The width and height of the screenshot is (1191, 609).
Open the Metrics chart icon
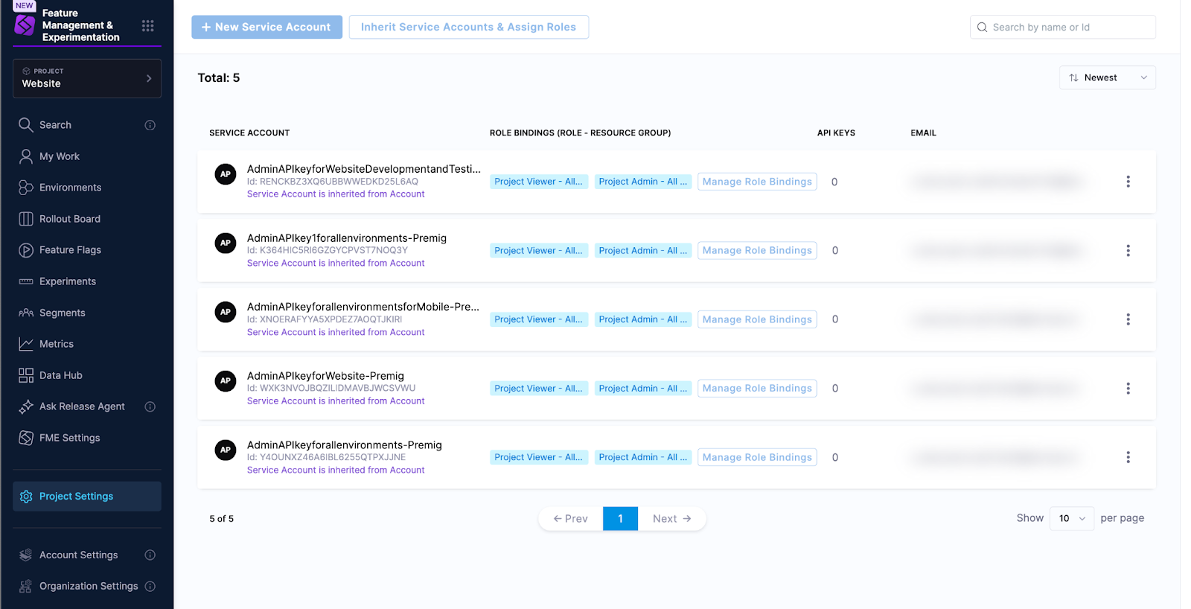click(x=26, y=344)
